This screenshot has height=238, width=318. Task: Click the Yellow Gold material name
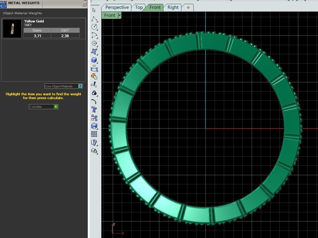(34, 21)
